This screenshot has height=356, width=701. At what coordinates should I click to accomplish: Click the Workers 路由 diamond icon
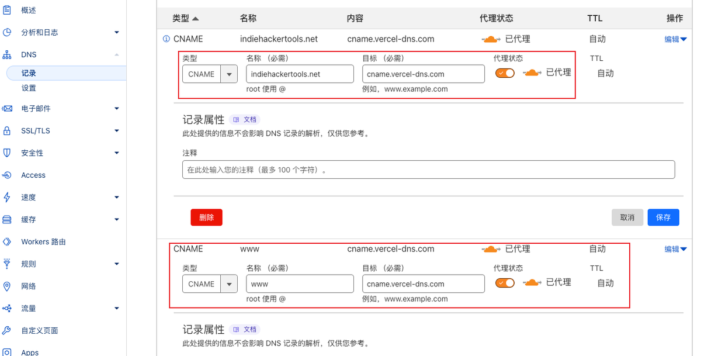(x=7, y=241)
